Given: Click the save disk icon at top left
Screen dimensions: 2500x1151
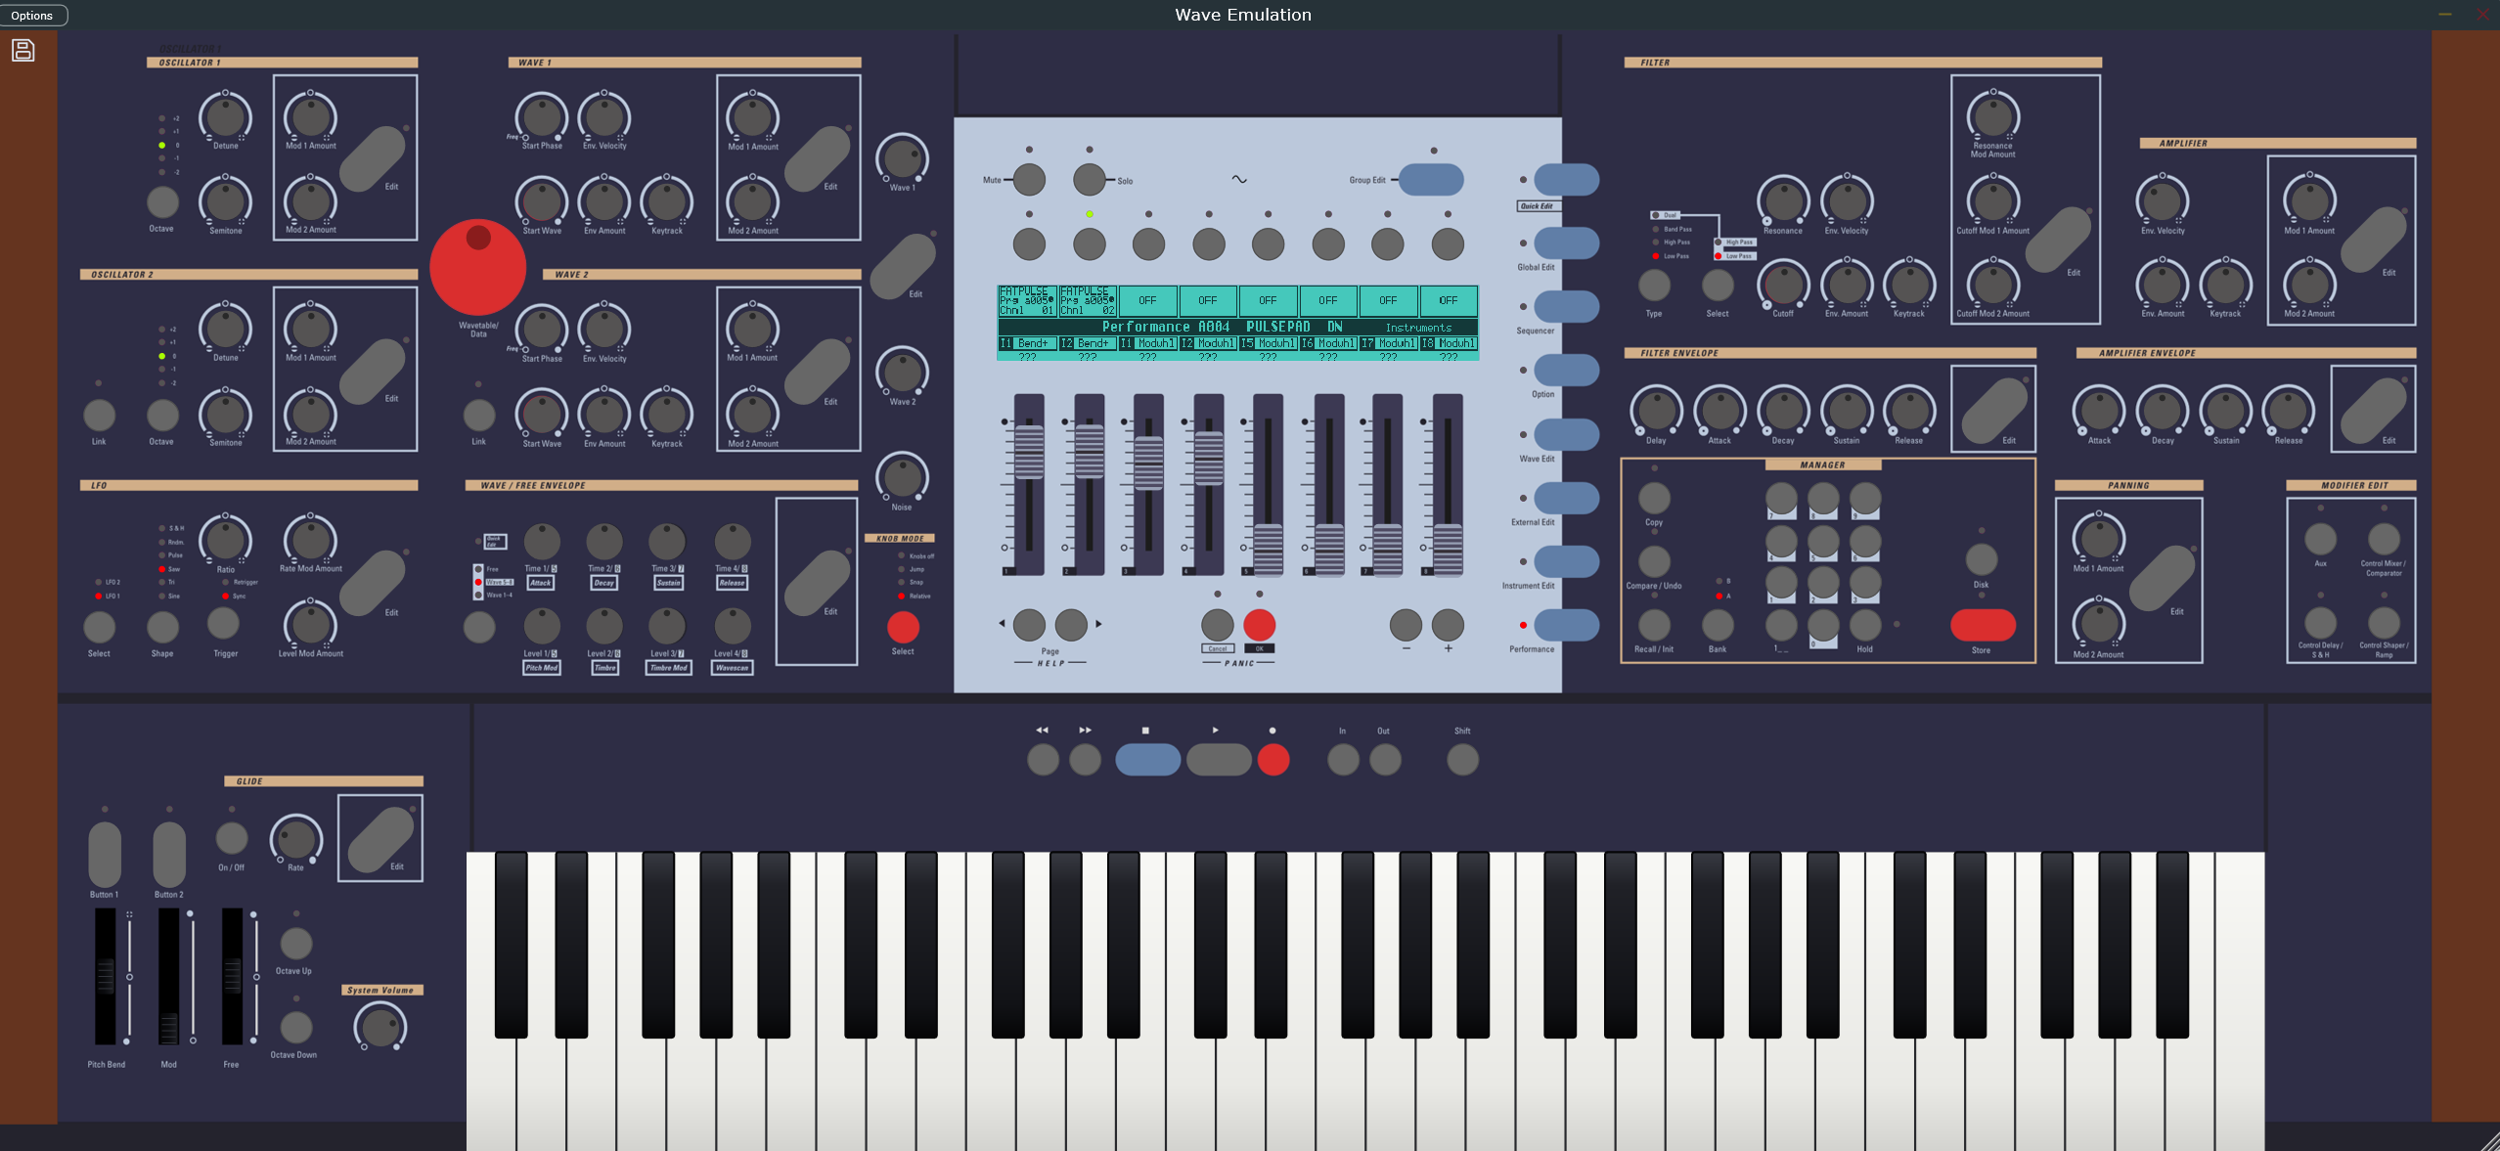Looking at the screenshot, I should pos(22,50).
